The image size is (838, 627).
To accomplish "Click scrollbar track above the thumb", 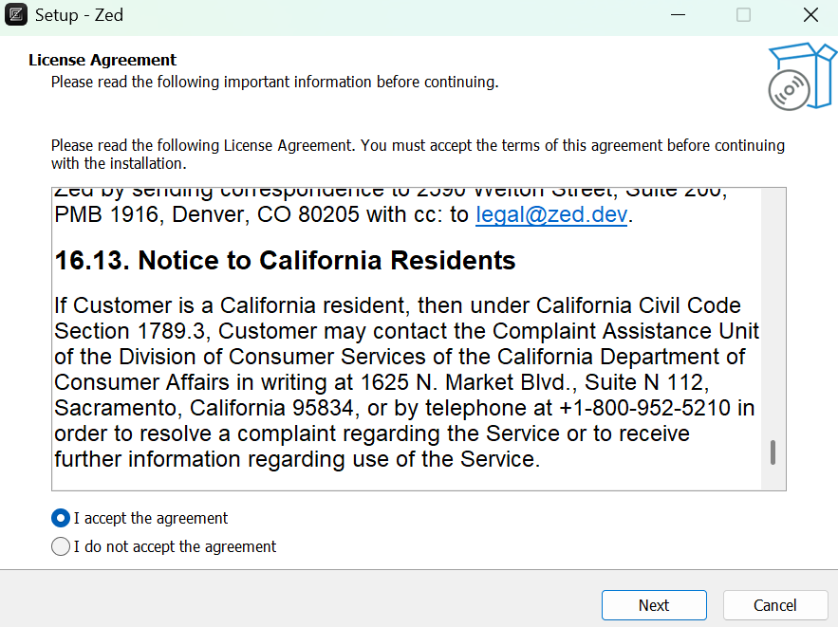I will click(x=773, y=314).
